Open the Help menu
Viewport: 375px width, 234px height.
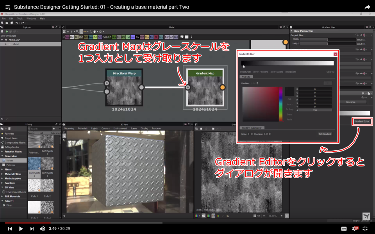pos(42,18)
